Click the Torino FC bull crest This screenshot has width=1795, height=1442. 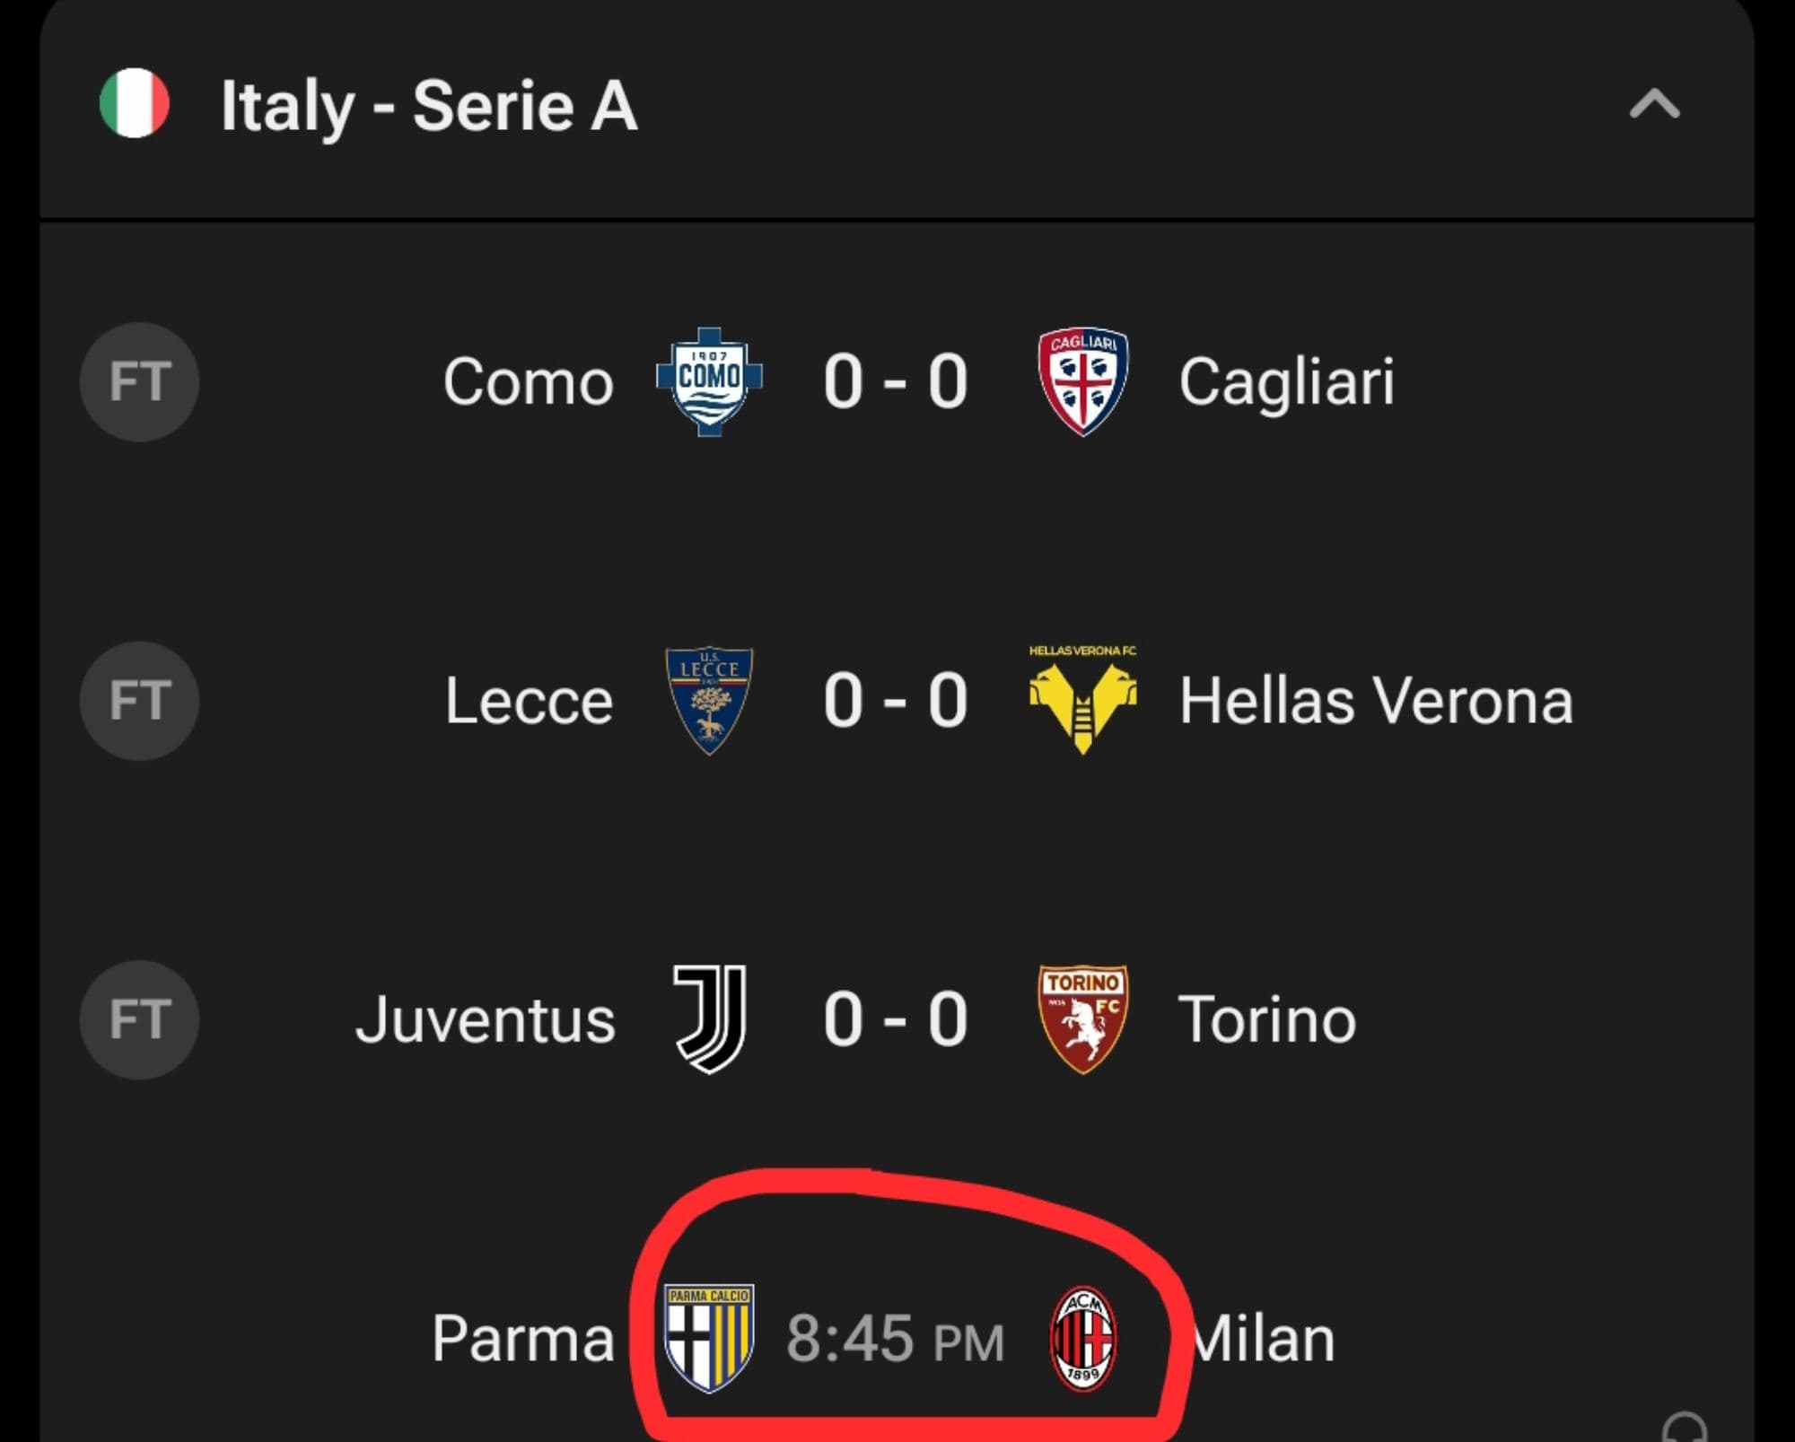pyautogui.click(x=1082, y=1019)
